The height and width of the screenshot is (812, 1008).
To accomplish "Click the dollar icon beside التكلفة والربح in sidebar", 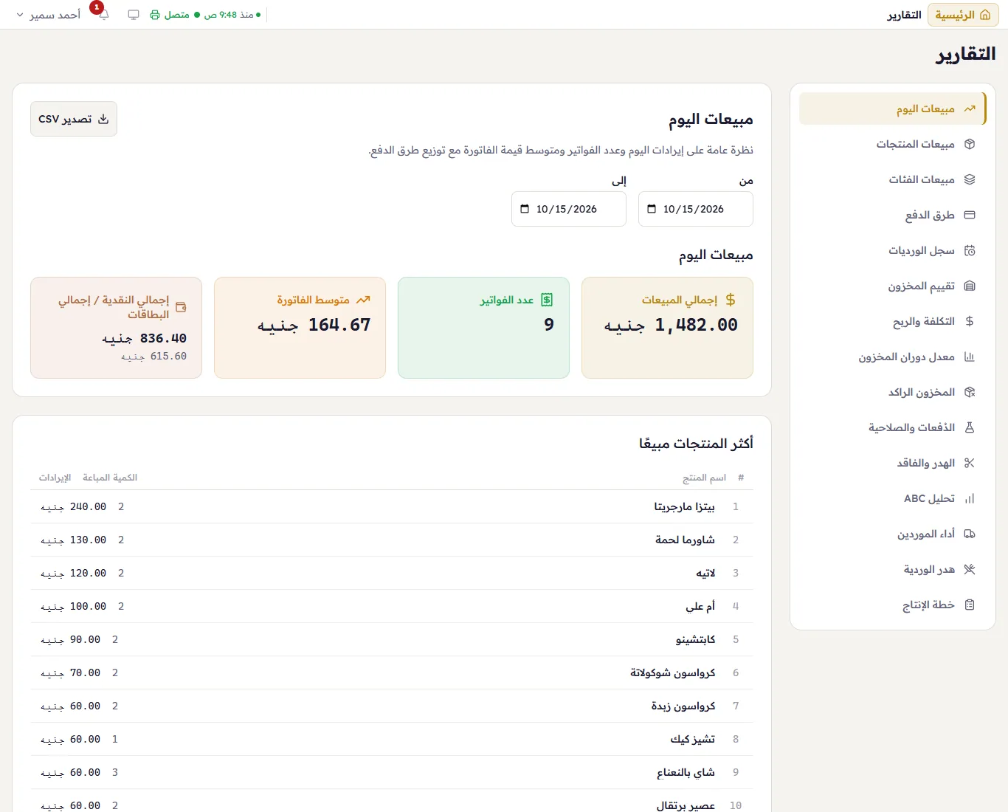I will 970,321.
